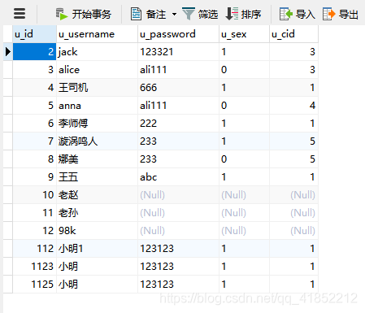Image resolution: width=365 pixels, height=313 pixels.
Task: Select the 王司机 username cell
Action: tap(97, 88)
